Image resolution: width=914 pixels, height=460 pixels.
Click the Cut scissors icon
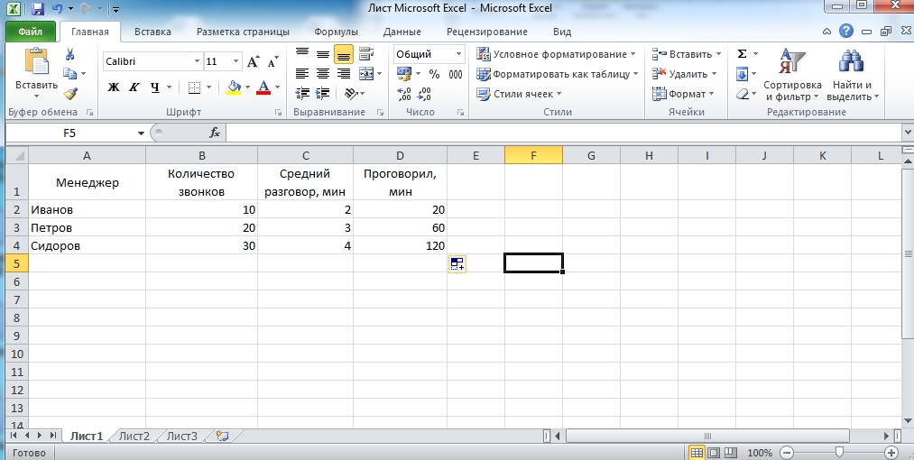[70, 54]
